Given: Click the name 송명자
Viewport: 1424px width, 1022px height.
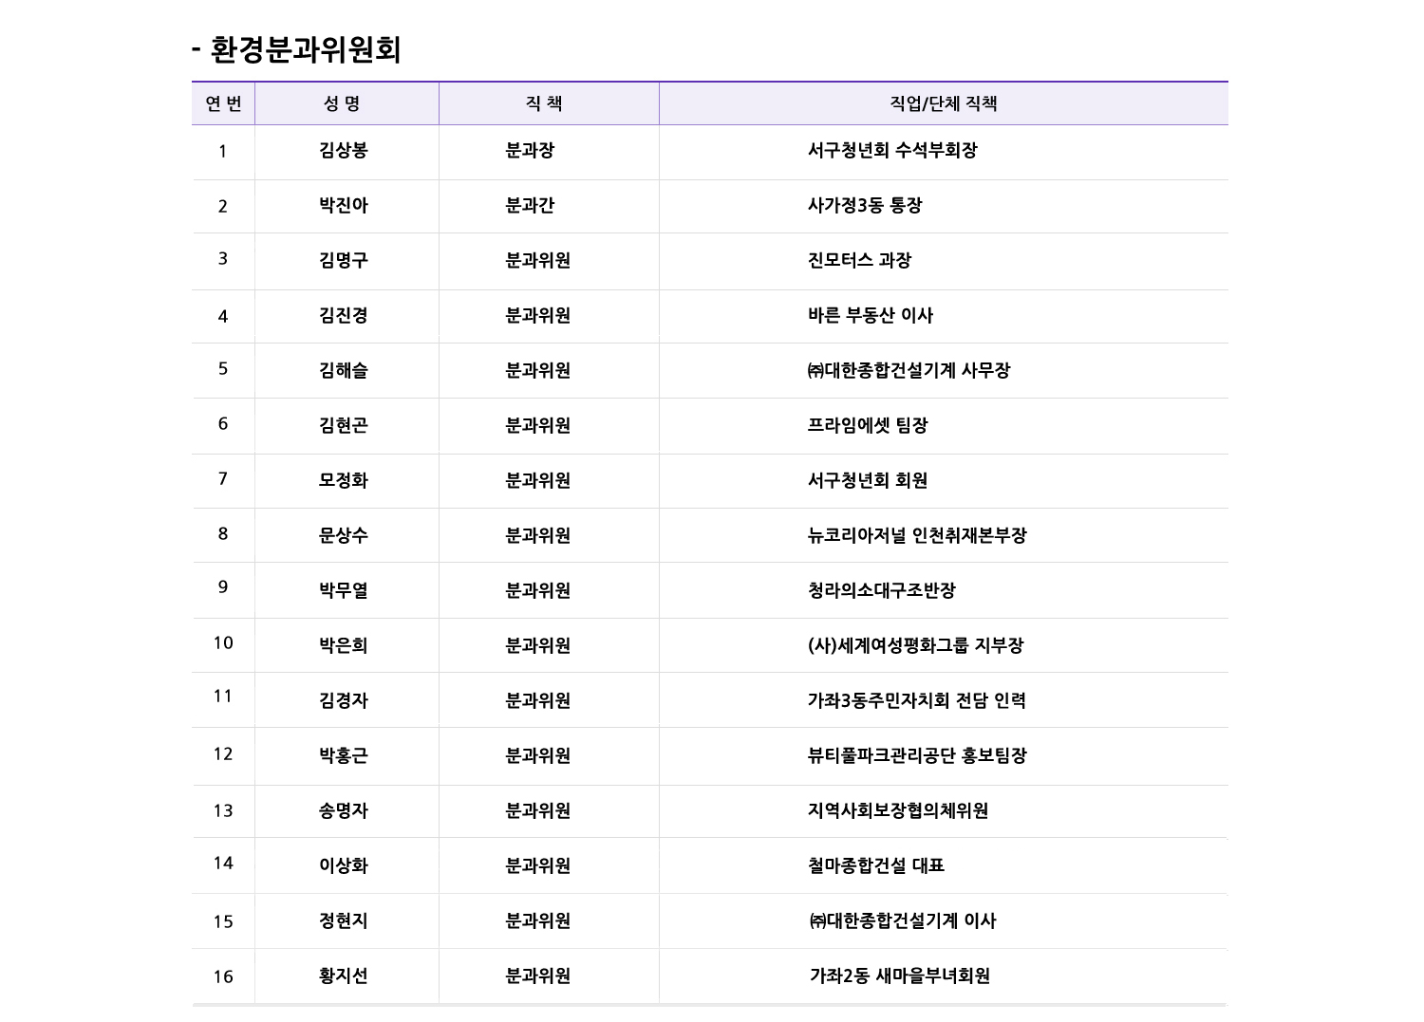Looking at the screenshot, I should [343, 810].
